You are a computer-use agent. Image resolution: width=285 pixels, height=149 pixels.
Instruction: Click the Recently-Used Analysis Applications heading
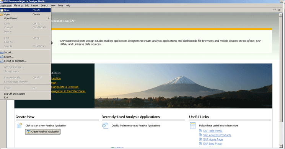pos(131,117)
